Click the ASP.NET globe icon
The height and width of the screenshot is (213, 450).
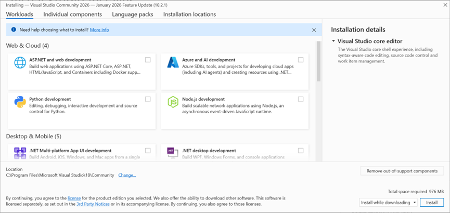pyautogui.click(x=20, y=62)
